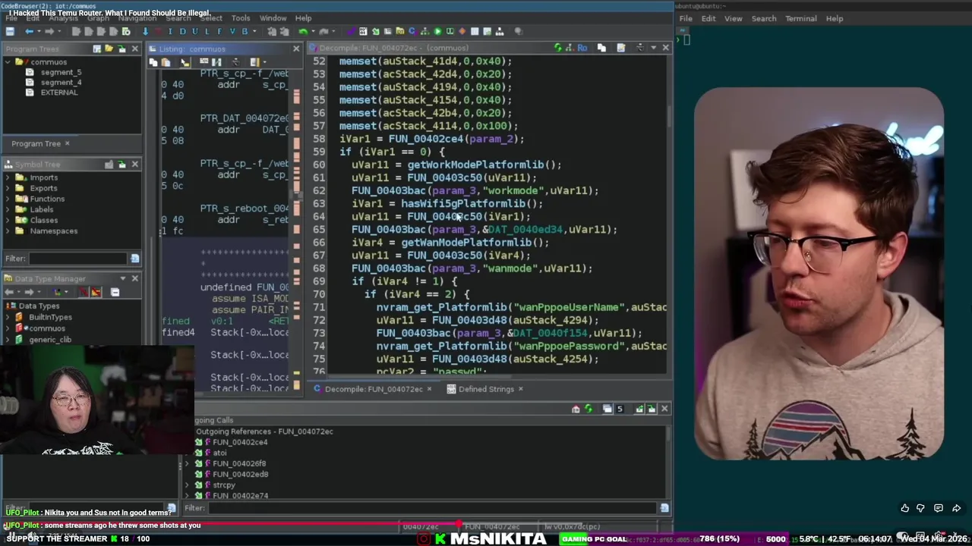972x546 pixels.
Task: Select the Decompile: FUN_004072ec tab
Action: pos(374,389)
